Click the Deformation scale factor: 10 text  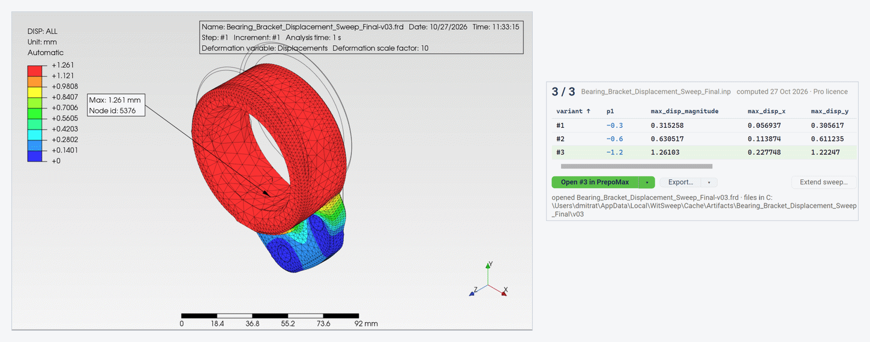pyautogui.click(x=380, y=48)
